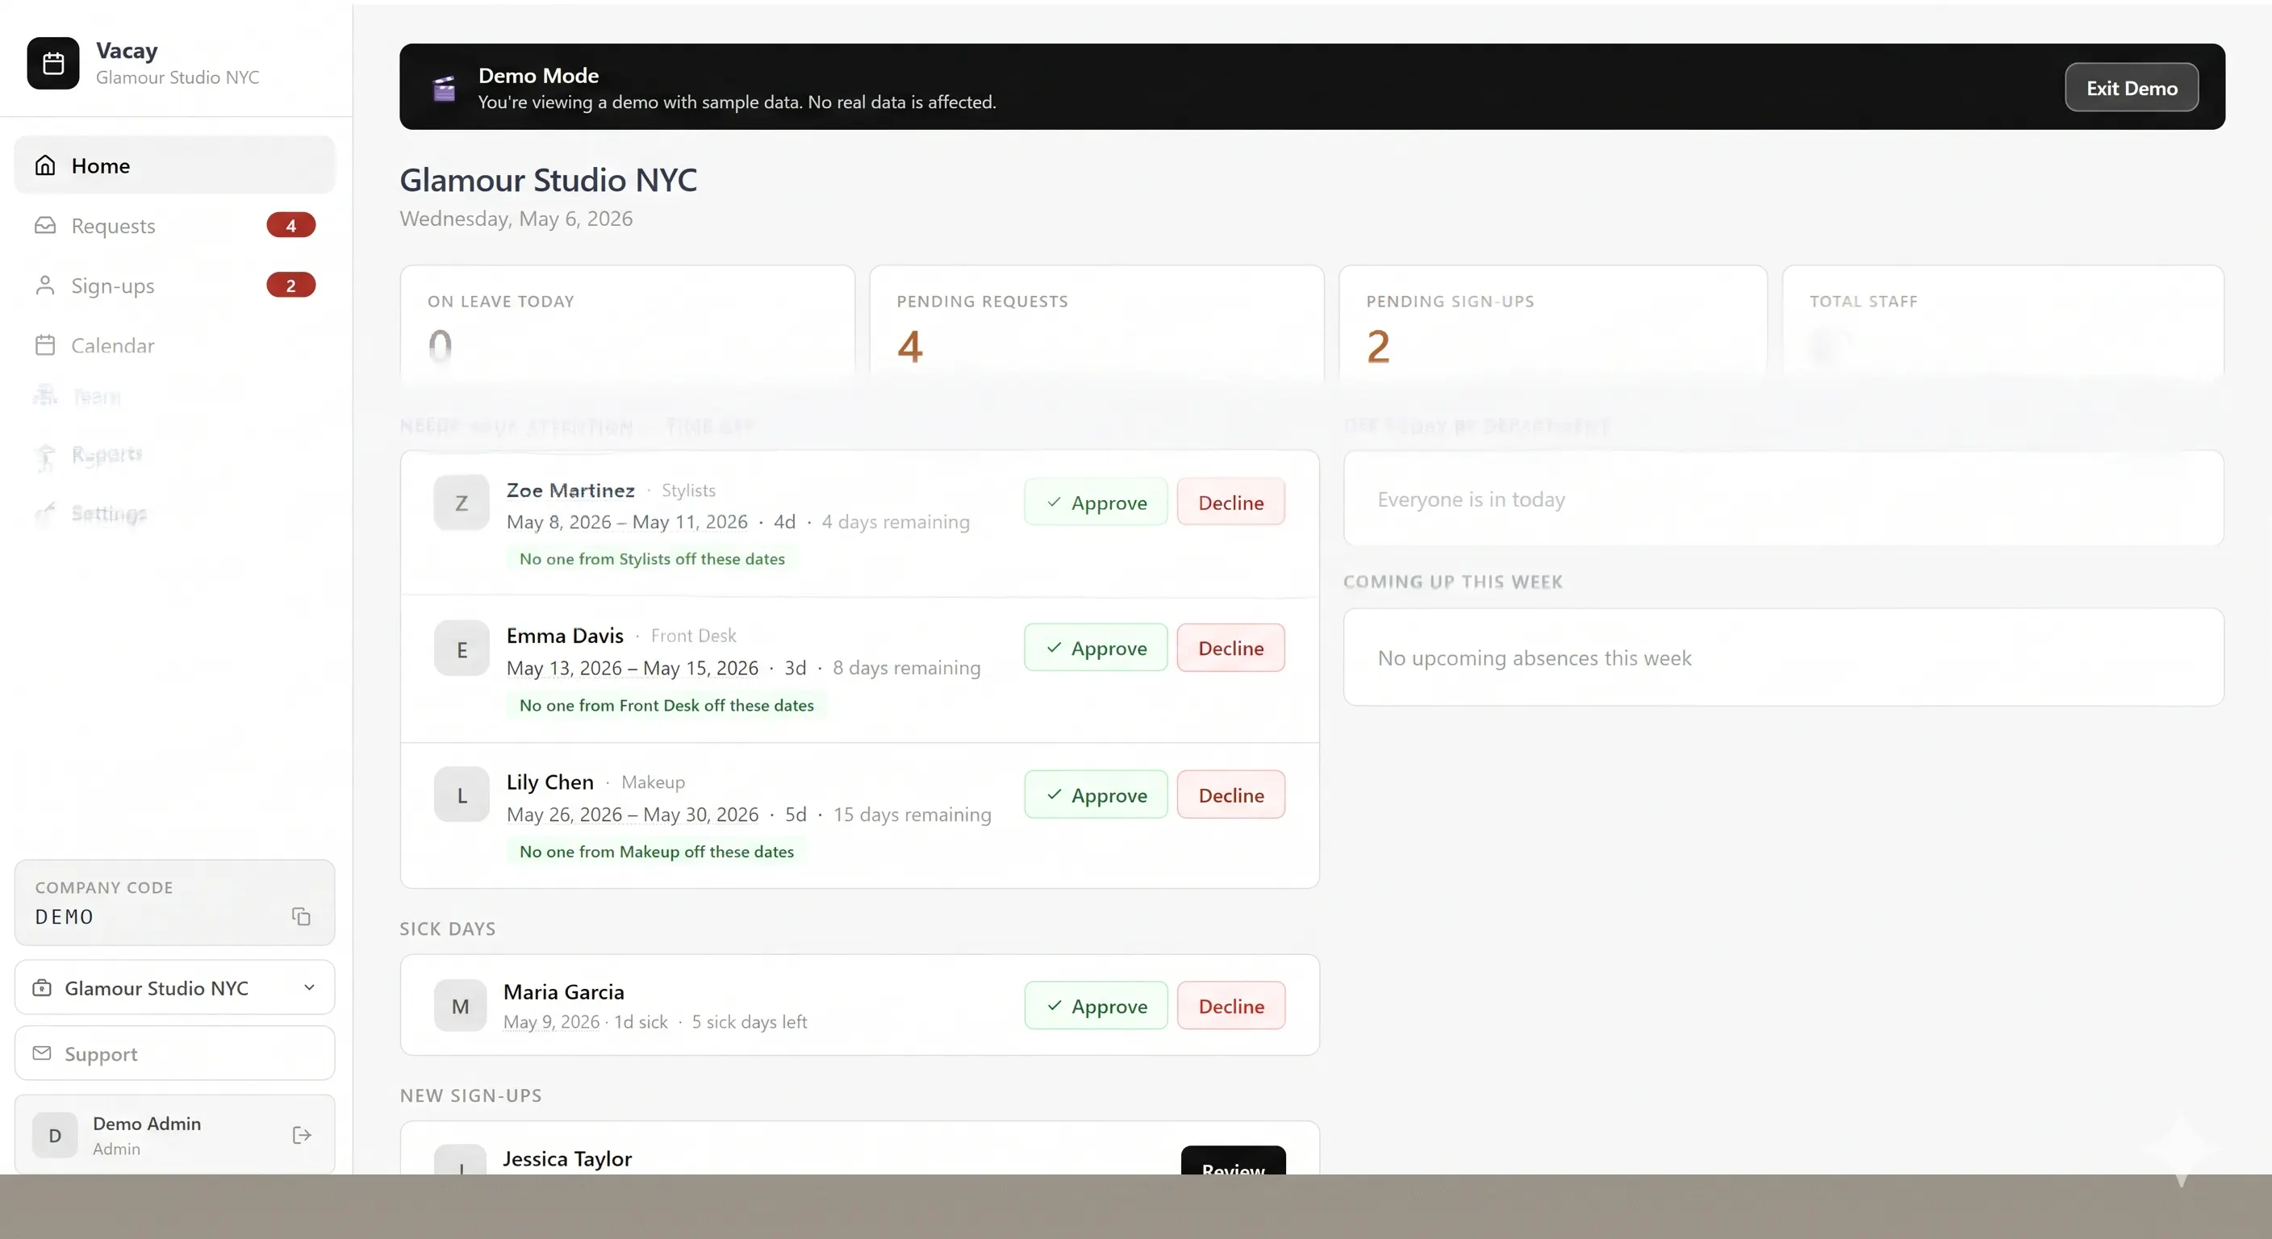Click the Lily Chen name
The height and width of the screenshot is (1239, 2272).
[550, 782]
